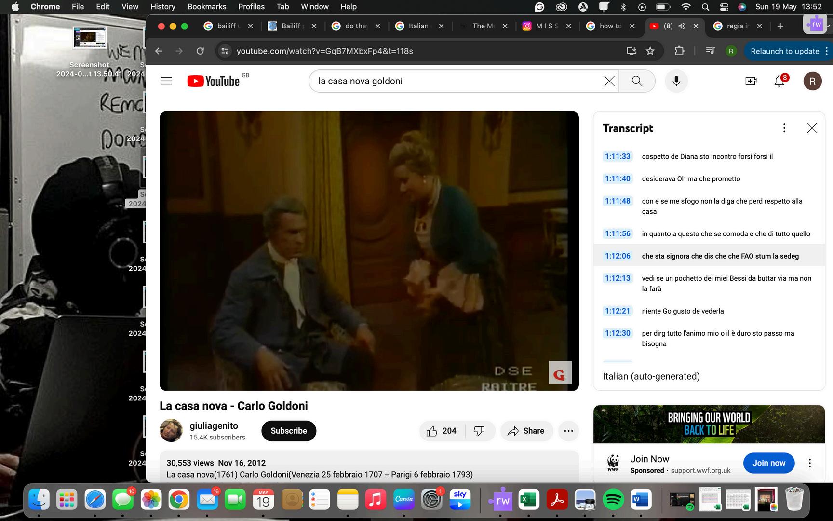Screen dimensions: 833x521
Task: Select transcript line 'vedi se un pochetto dei miei Bessi'
Action: pos(709,283)
